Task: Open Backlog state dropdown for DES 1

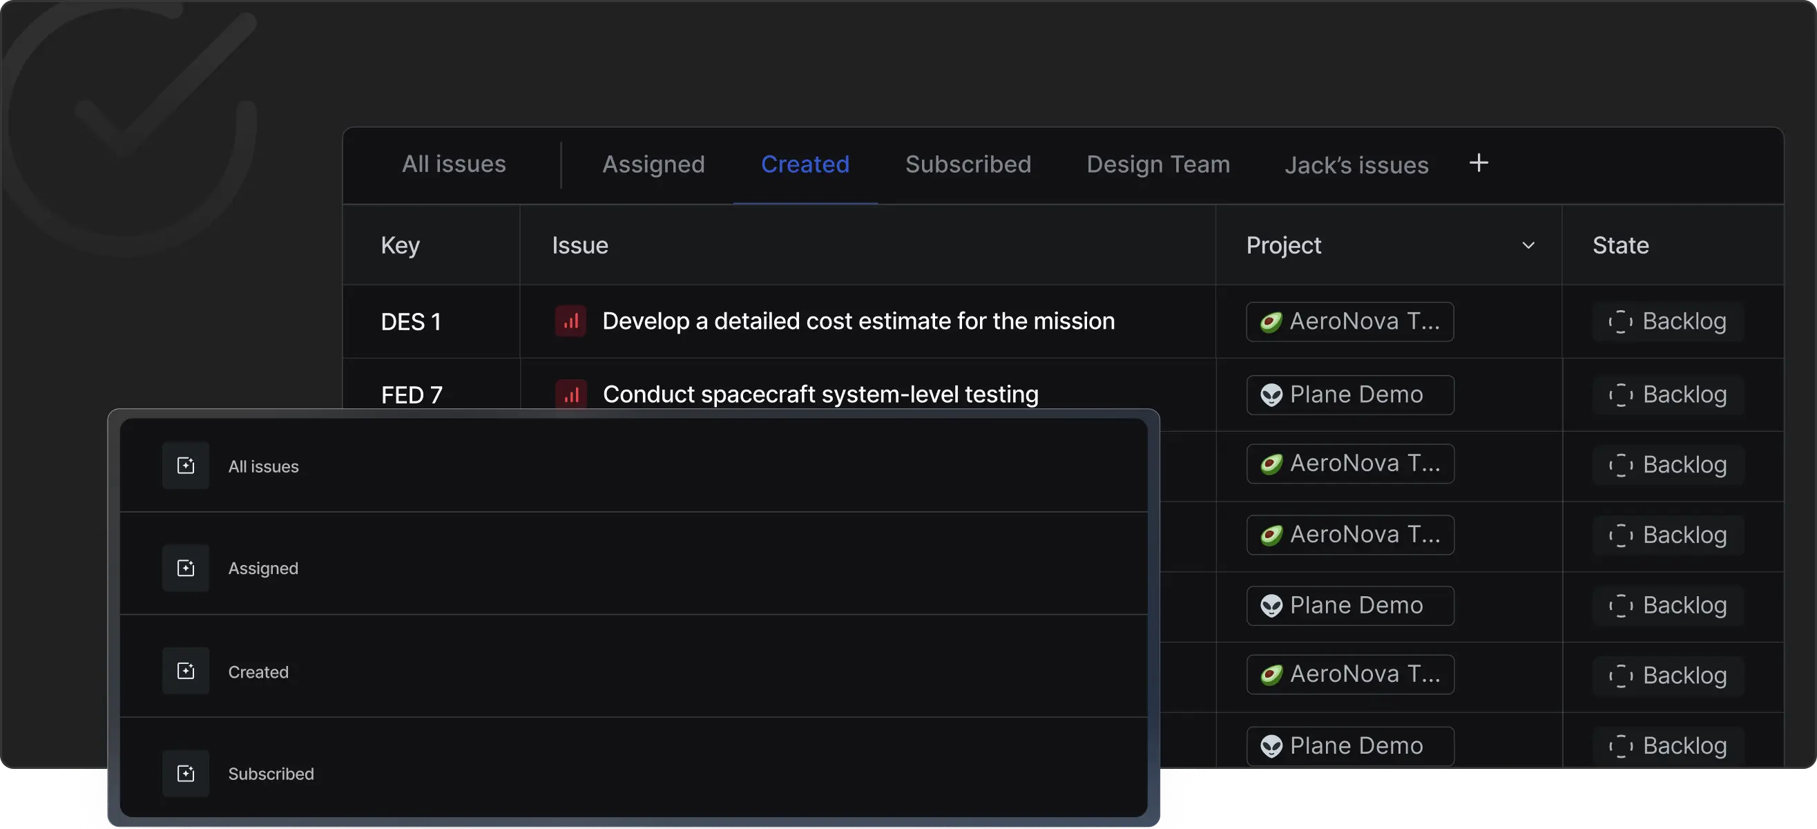Action: (1667, 322)
